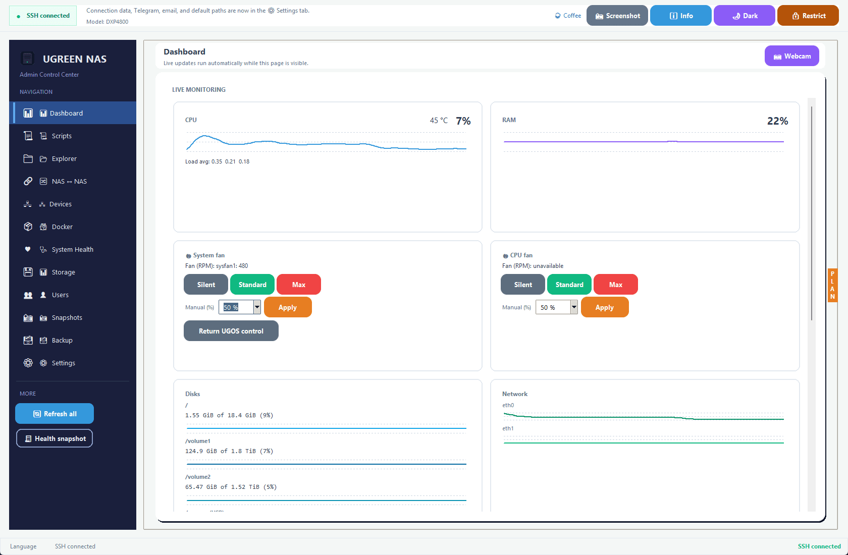The width and height of the screenshot is (848, 555).
Task: Click the CPU '7%' usage value
Action: [x=463, y=121]
